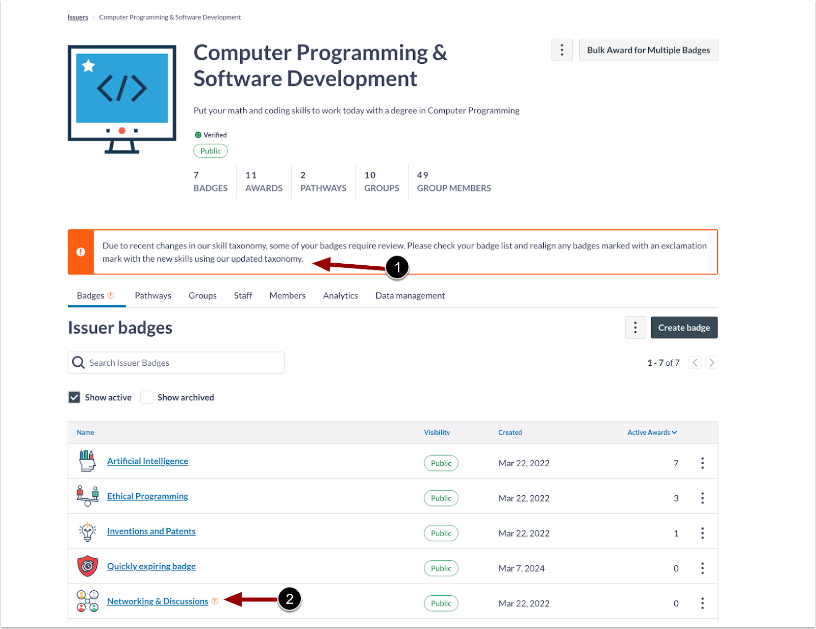Check the Show archived checkbox
This screenshot has height=629, width=816.
coord(147,397)
